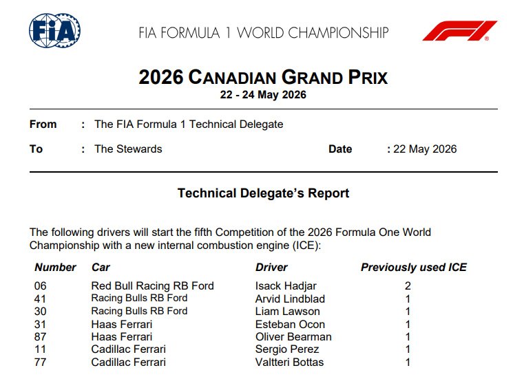Select the FIA Formula 1 World Championship heading
Screen dimensions: 513x379
pyautogui.click(x=264, y=33)
